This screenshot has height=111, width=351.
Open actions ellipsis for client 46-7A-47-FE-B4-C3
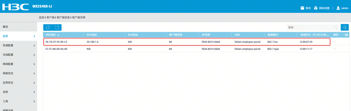[x=335, y=42]
